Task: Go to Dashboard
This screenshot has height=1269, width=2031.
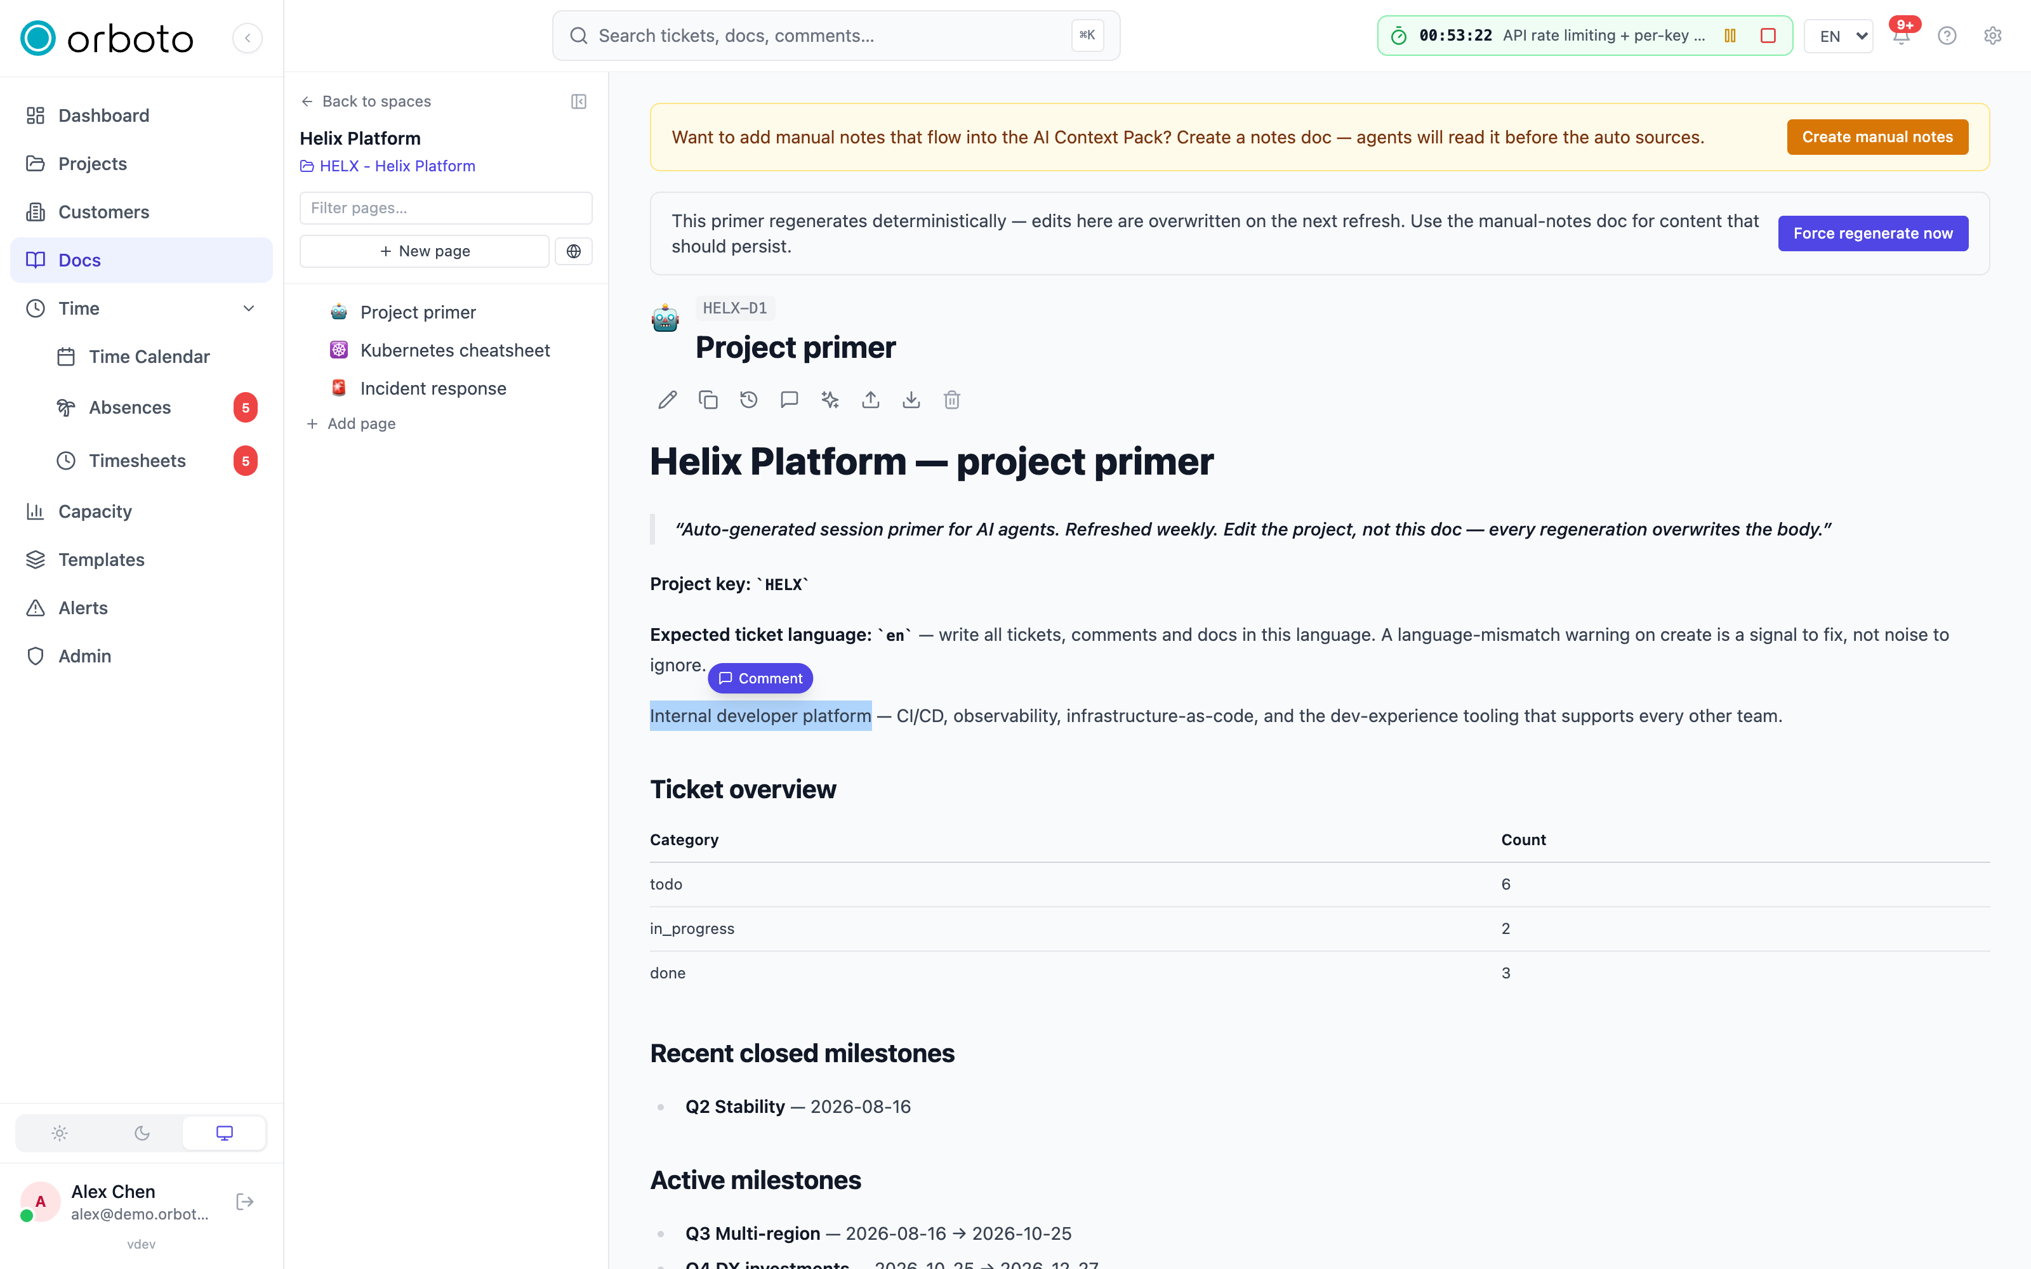Action: pyautogui.click(x=141, y=116)
